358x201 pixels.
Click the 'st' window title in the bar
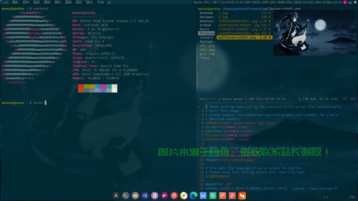tap(109, 2)
